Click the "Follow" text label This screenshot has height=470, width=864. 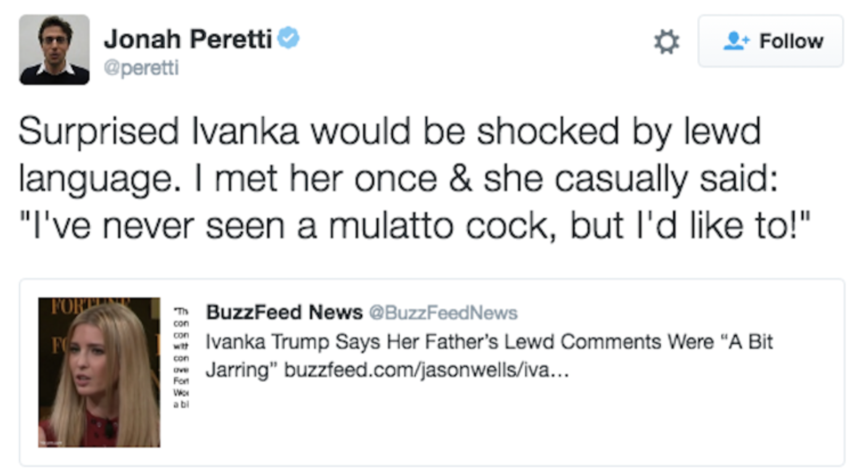(791, 41)
